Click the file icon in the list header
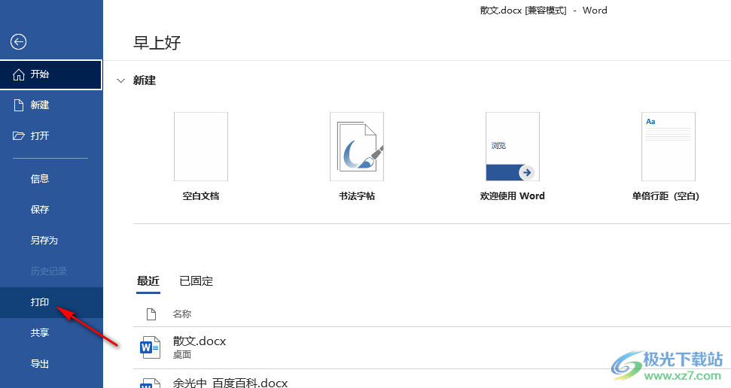The image size is (731, 388). tap(151, 314)
